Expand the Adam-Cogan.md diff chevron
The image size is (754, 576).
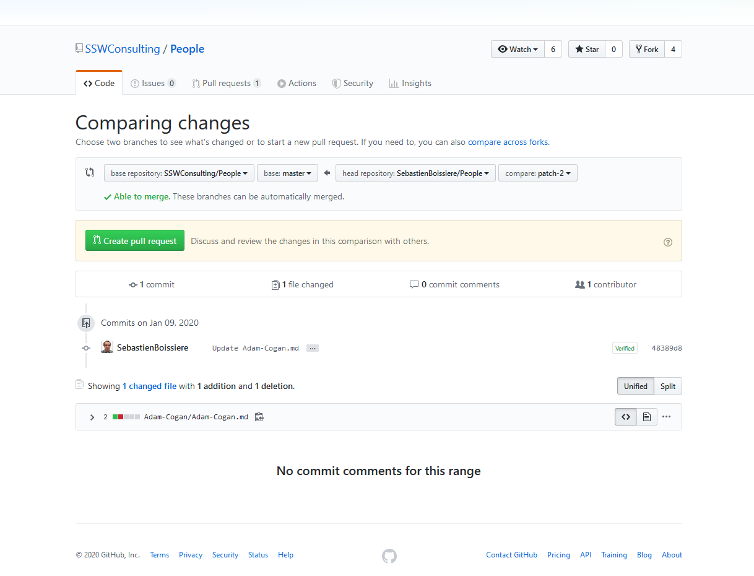click(92, 417)
